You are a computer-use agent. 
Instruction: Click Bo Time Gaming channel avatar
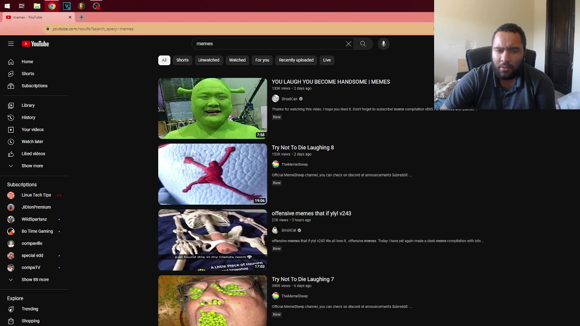11,231
